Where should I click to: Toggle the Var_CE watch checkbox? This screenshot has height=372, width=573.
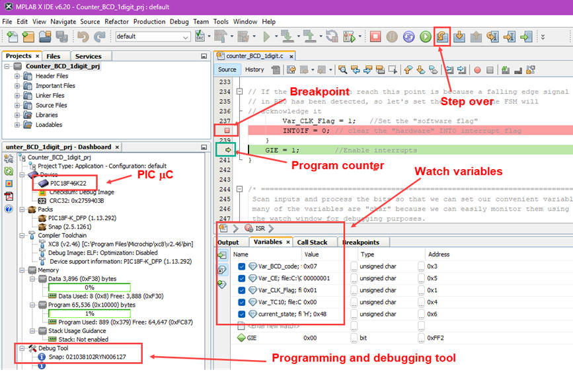click(x=241, y=278)
